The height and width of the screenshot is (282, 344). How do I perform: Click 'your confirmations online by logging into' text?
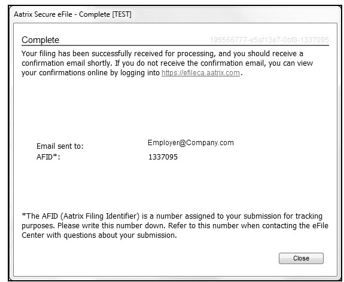click(x=90, y=73)
